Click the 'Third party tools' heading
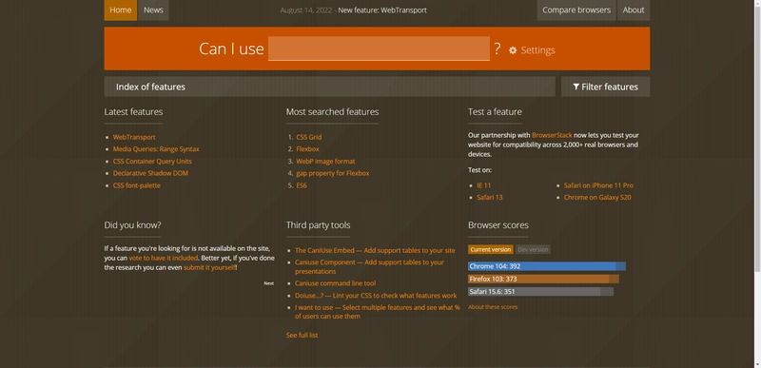This screenshot has width=761, height=368. [x=318, y=225]
